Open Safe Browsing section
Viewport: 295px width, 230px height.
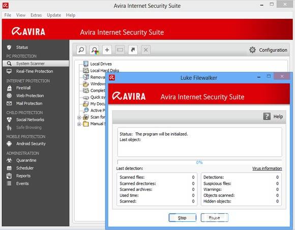point(29,127)
